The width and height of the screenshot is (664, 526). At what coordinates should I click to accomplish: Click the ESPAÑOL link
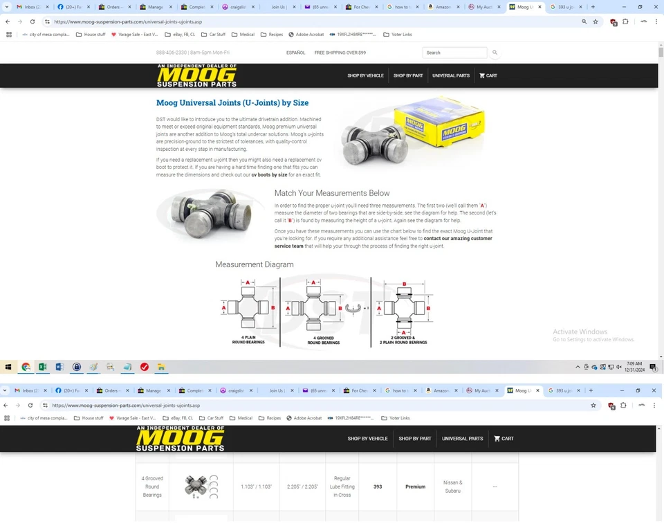tap(295, 53)
